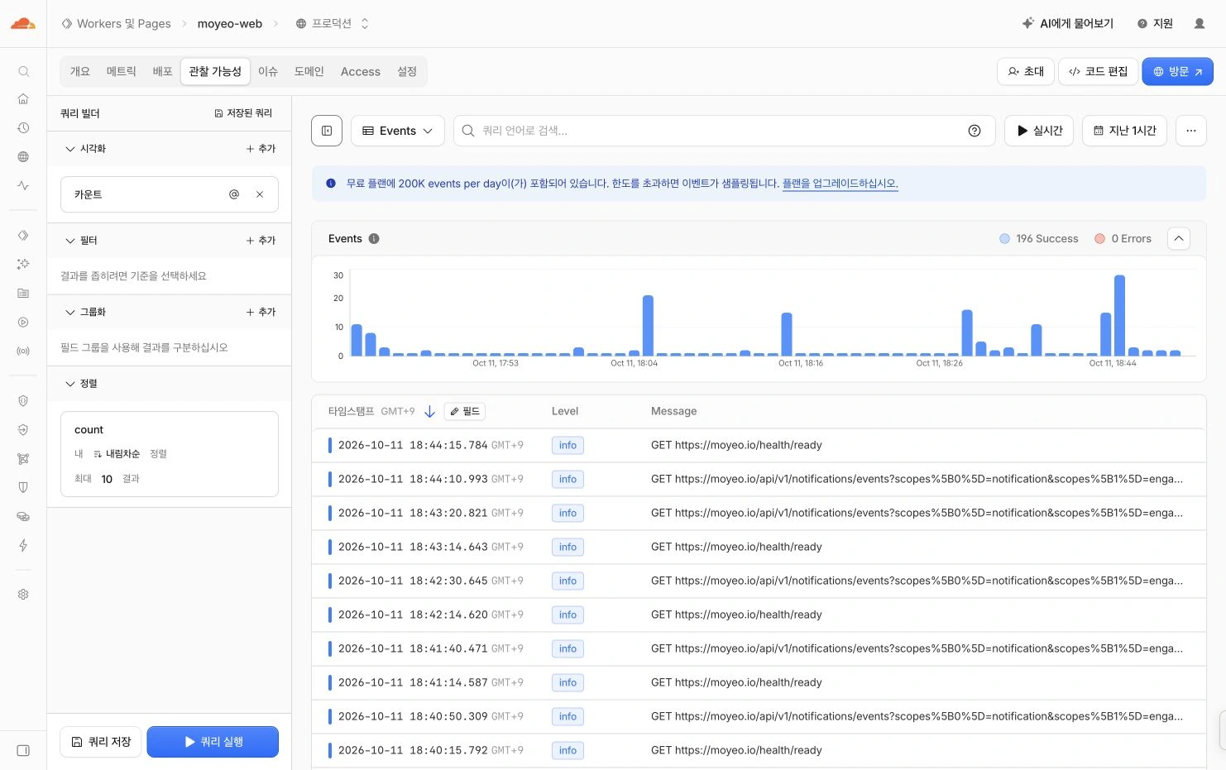Toggle 0 Errors series in chart legend
Screen dimensions: 1226x770
(1123, 239)
